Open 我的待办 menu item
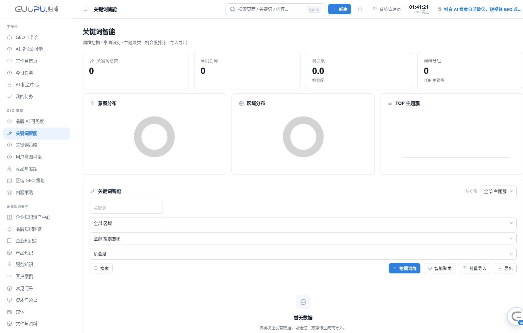 pyautogui.click(x=36, y=97)
